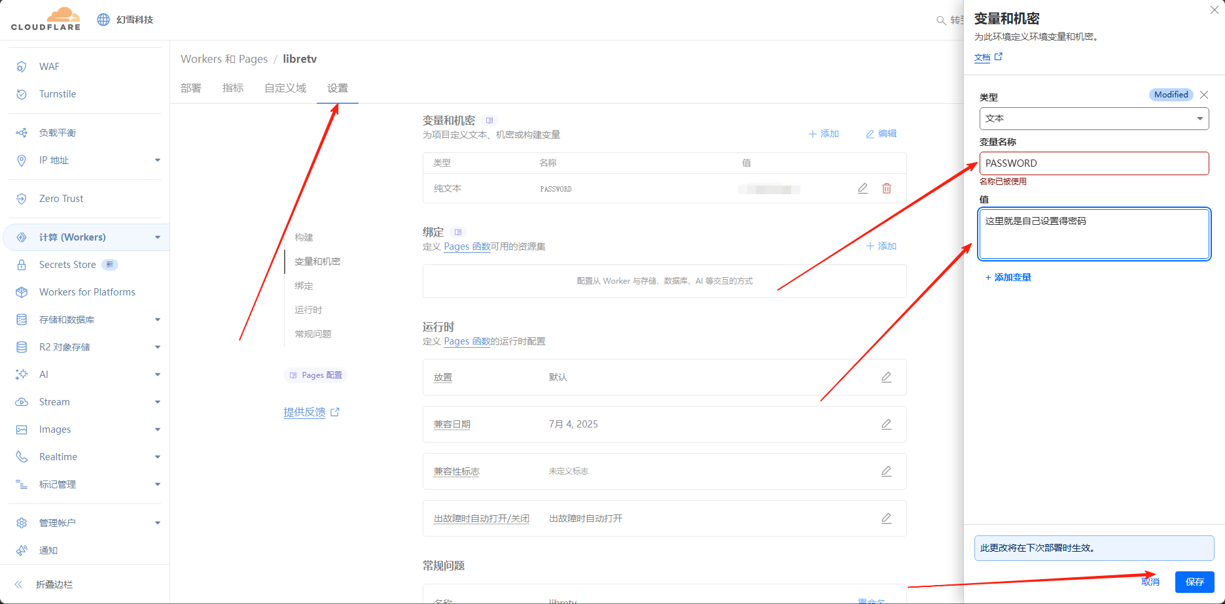The width and height of the screenshot is (1225, 604).
Task: Expand the 管理帐户 sidebar section
Action: [157, 523]
